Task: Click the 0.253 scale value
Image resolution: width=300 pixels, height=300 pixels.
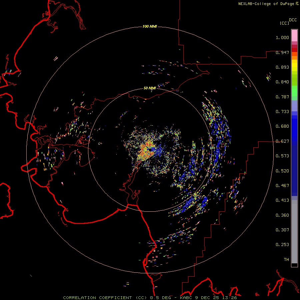Action: pyautogui.click(x=282, y=245)
